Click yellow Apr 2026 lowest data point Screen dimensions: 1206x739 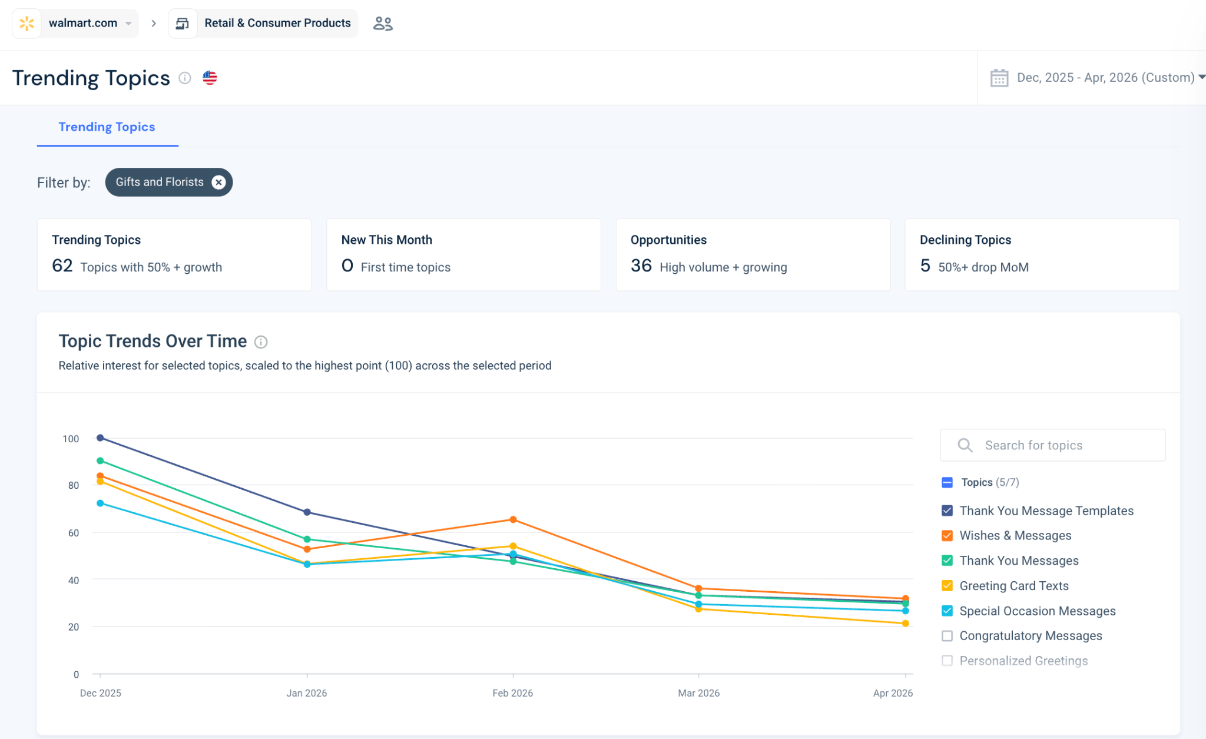(x=905, y=624)
